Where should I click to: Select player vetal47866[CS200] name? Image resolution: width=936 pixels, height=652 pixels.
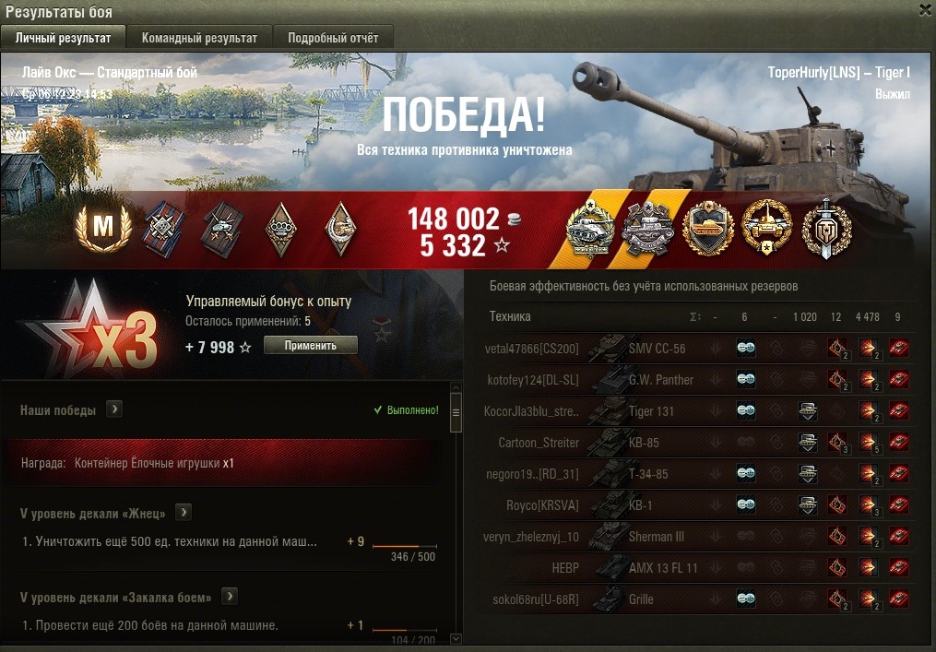[x=532, y=349]
